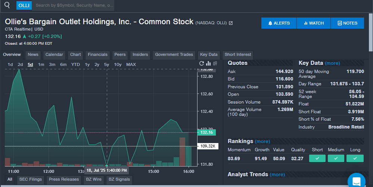Open the Overview tab
373x187 pixels.
(x=12, y=55)
